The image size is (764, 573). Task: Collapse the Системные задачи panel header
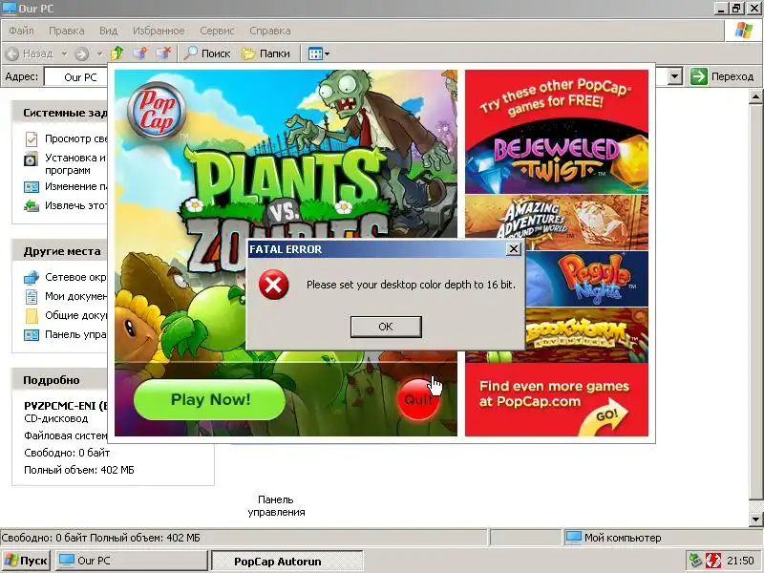tap(59, 113)
